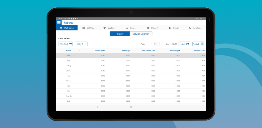Open the Customer report tab
This screenshot has height=128, width=262.
click(110, 28)
